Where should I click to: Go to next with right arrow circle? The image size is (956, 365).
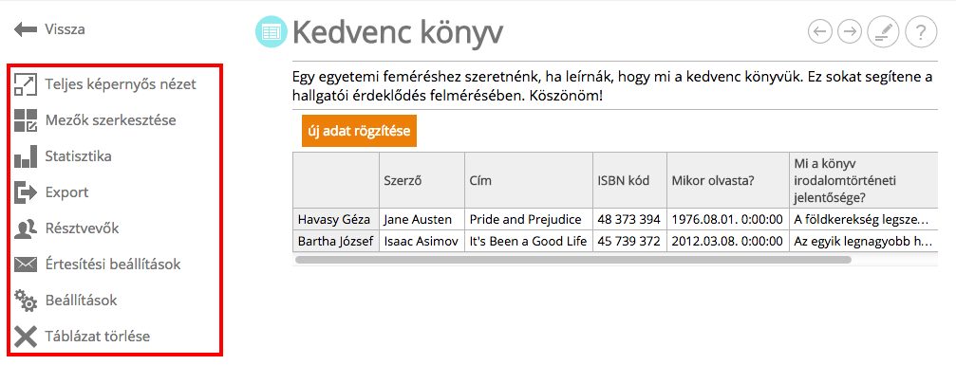(x=850, y=32)
